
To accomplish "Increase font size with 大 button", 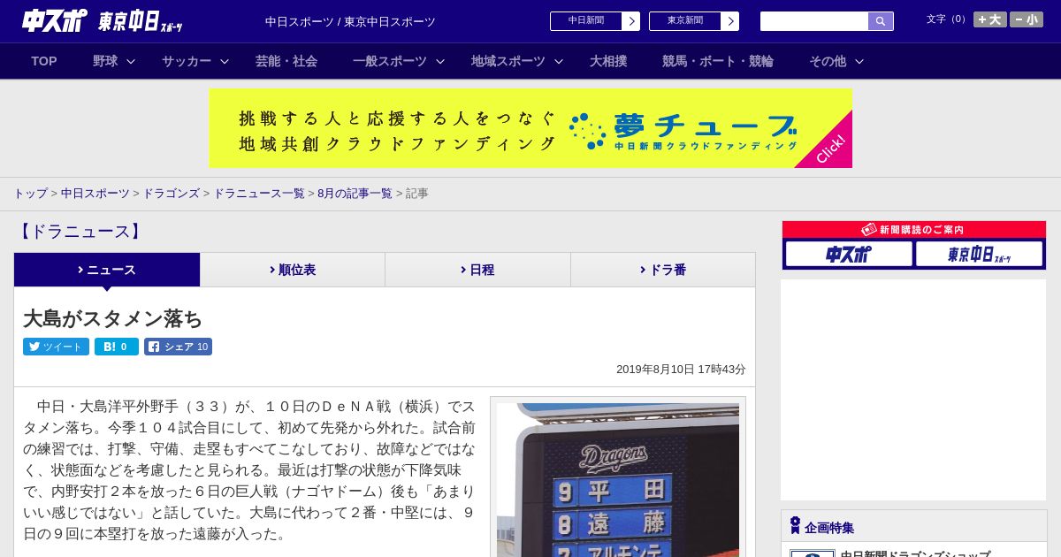I will 989,19.
